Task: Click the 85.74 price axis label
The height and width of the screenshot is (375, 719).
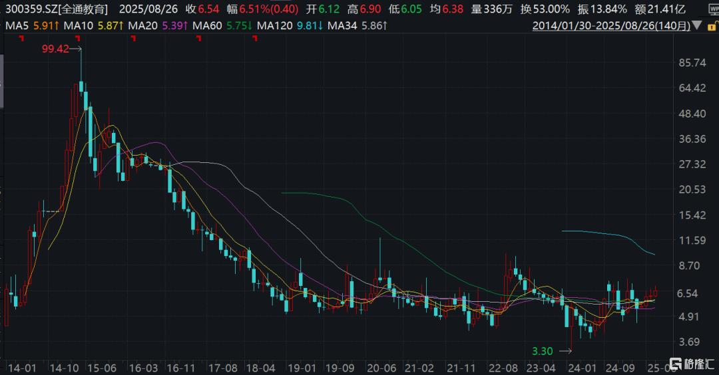Action: tap(692, 62)
